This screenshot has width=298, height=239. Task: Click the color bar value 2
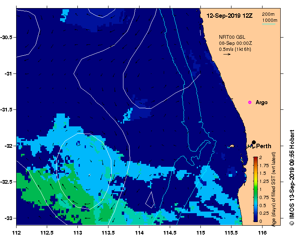pos(260,157)
